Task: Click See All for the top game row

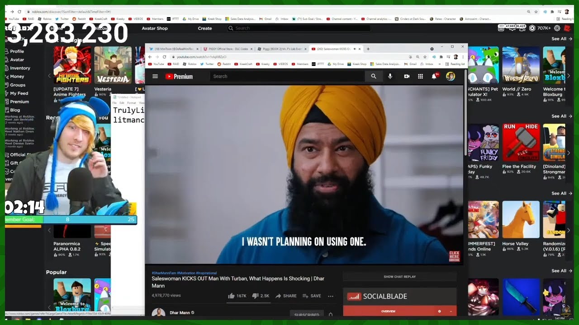Action: 561,39
